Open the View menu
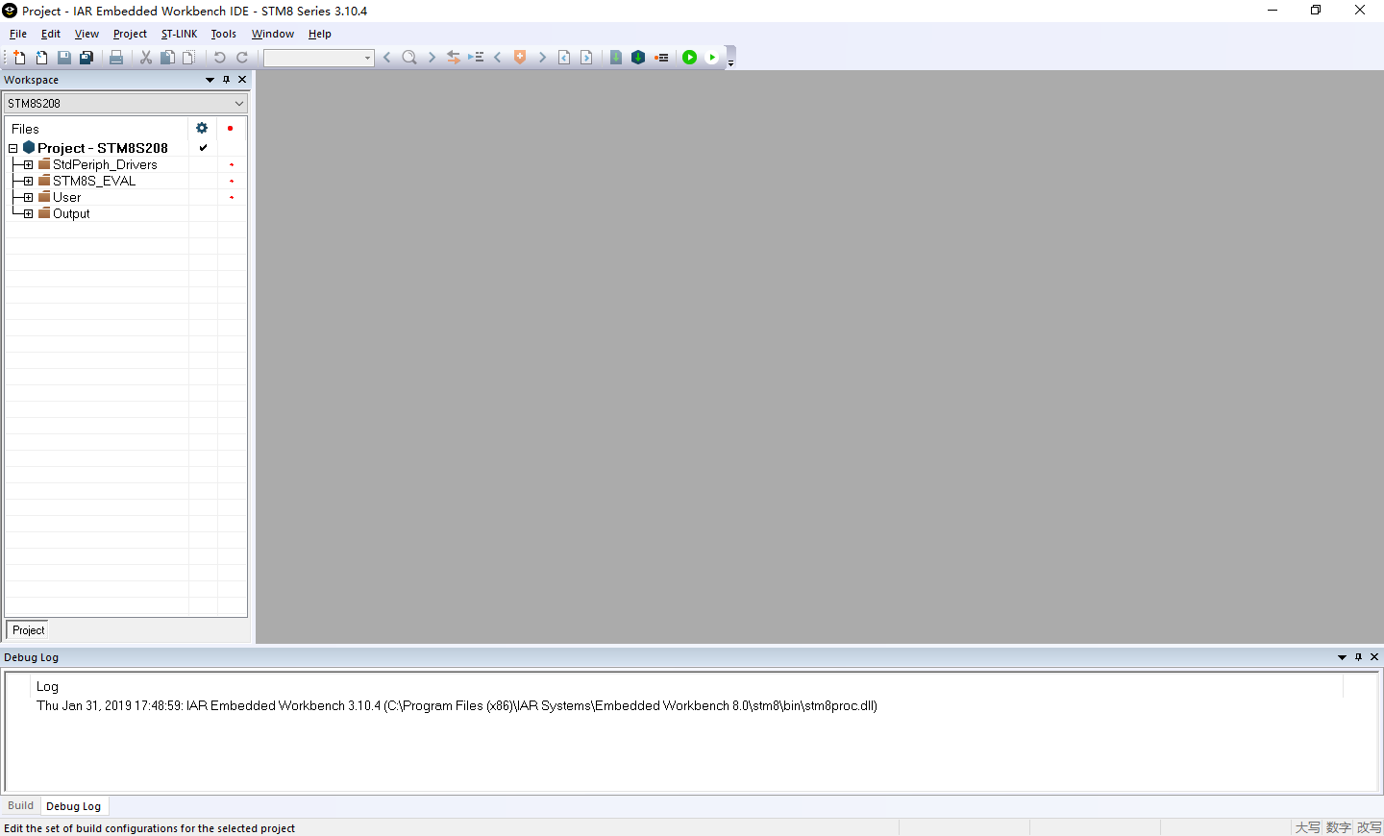The width and height of the screenshot is (1384, 836). (86, 34)
